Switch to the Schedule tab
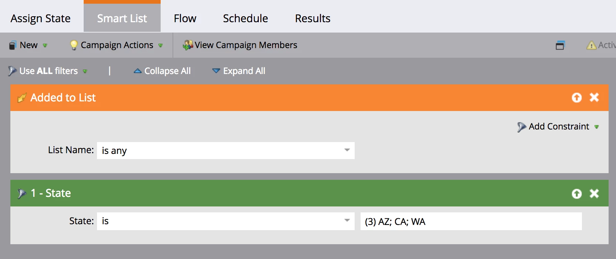 [x=245, y=18]
